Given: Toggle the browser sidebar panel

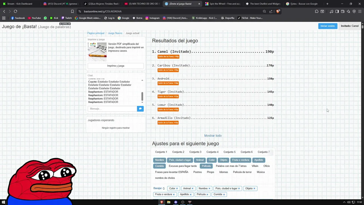Looking at the screenshot, I should click(x=337, y=11).
